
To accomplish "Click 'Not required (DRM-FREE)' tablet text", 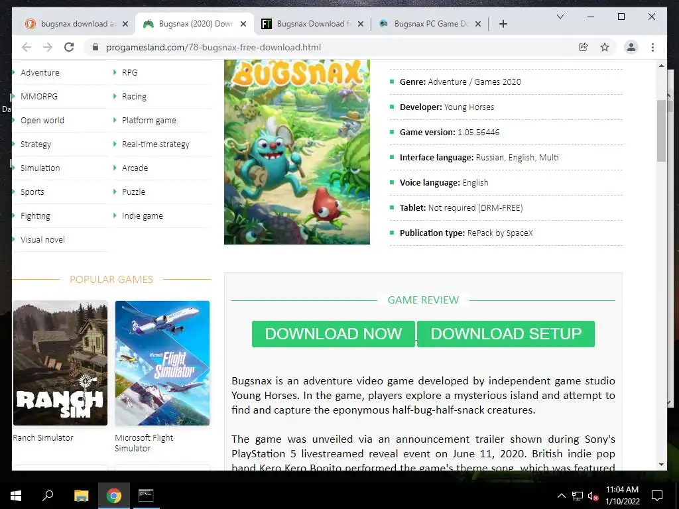I will pos(475,207).
